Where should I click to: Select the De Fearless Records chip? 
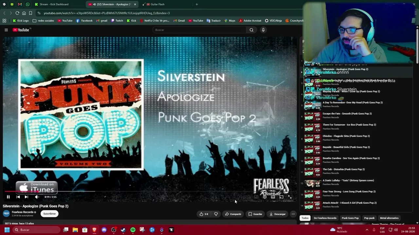(x=325, y=218)
